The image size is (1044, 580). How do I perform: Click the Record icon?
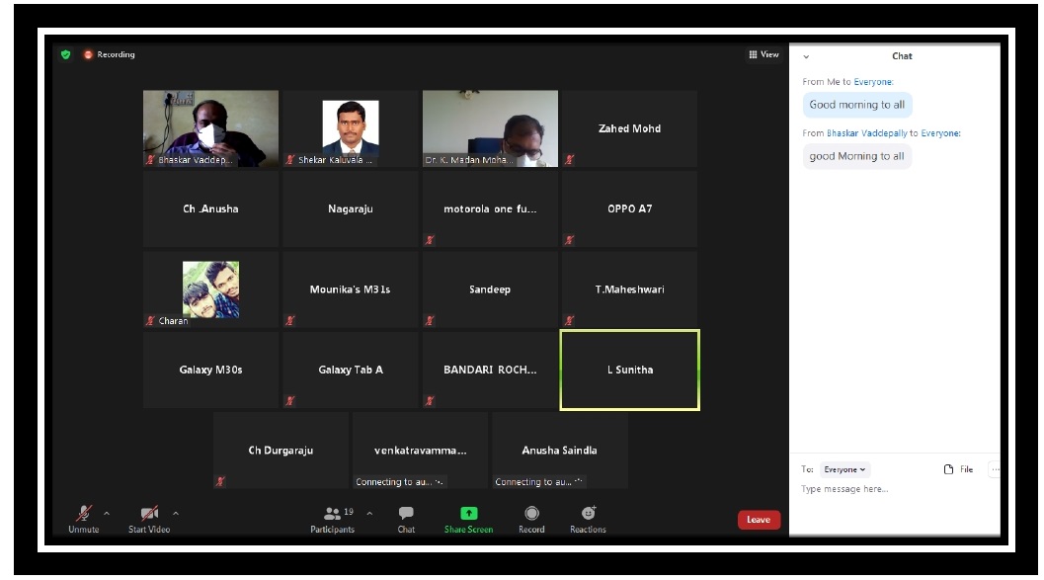pos(531,514)
